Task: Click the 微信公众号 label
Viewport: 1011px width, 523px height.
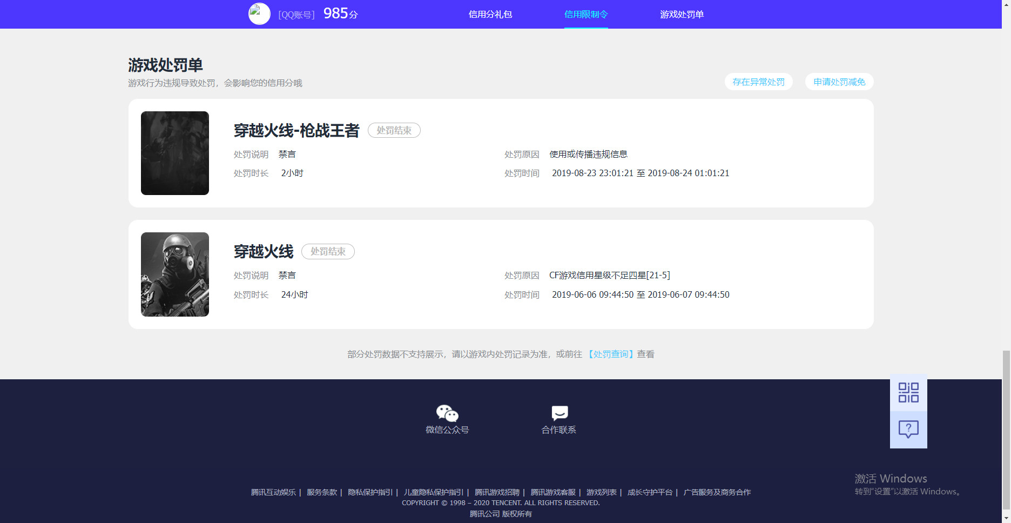Action: 447,430
